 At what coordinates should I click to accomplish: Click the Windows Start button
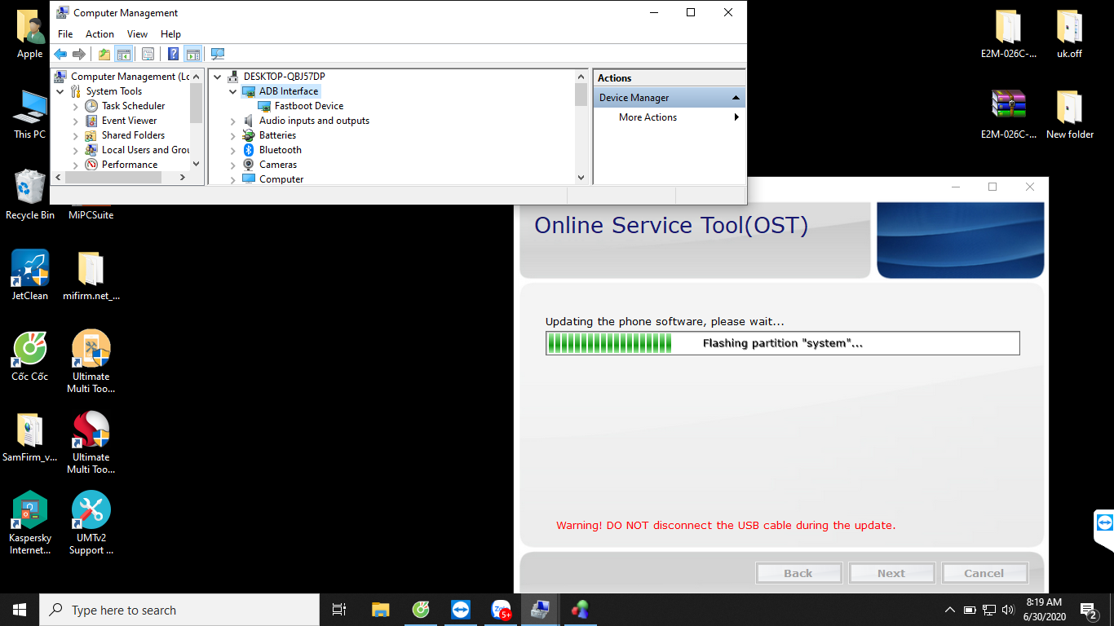click(20, 610)
